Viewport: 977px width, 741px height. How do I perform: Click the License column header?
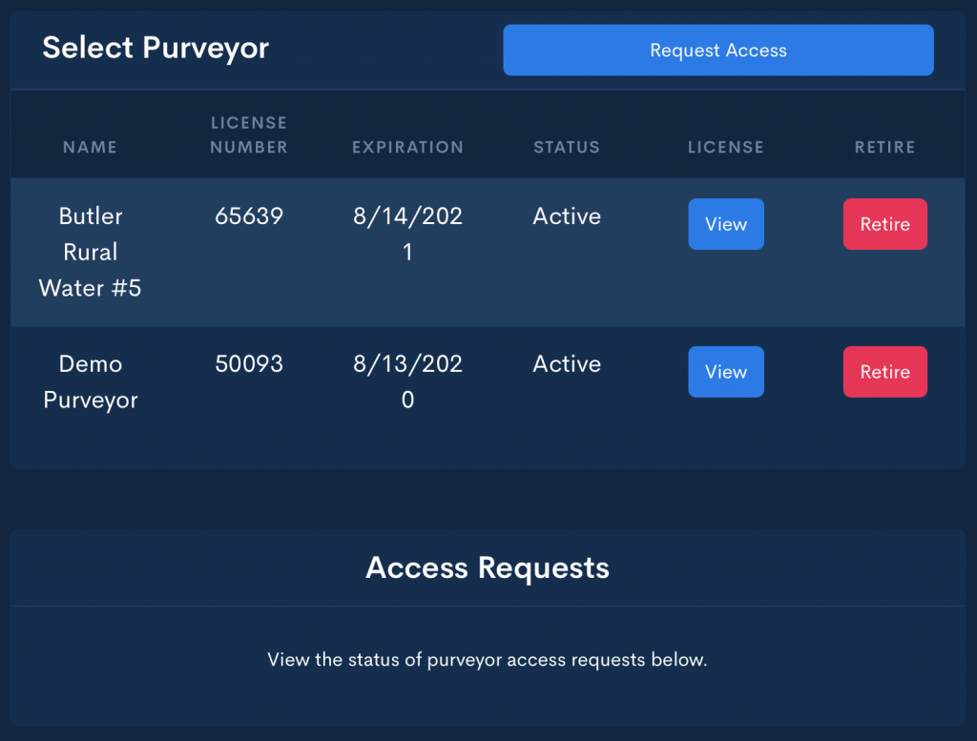click(725, 147)
